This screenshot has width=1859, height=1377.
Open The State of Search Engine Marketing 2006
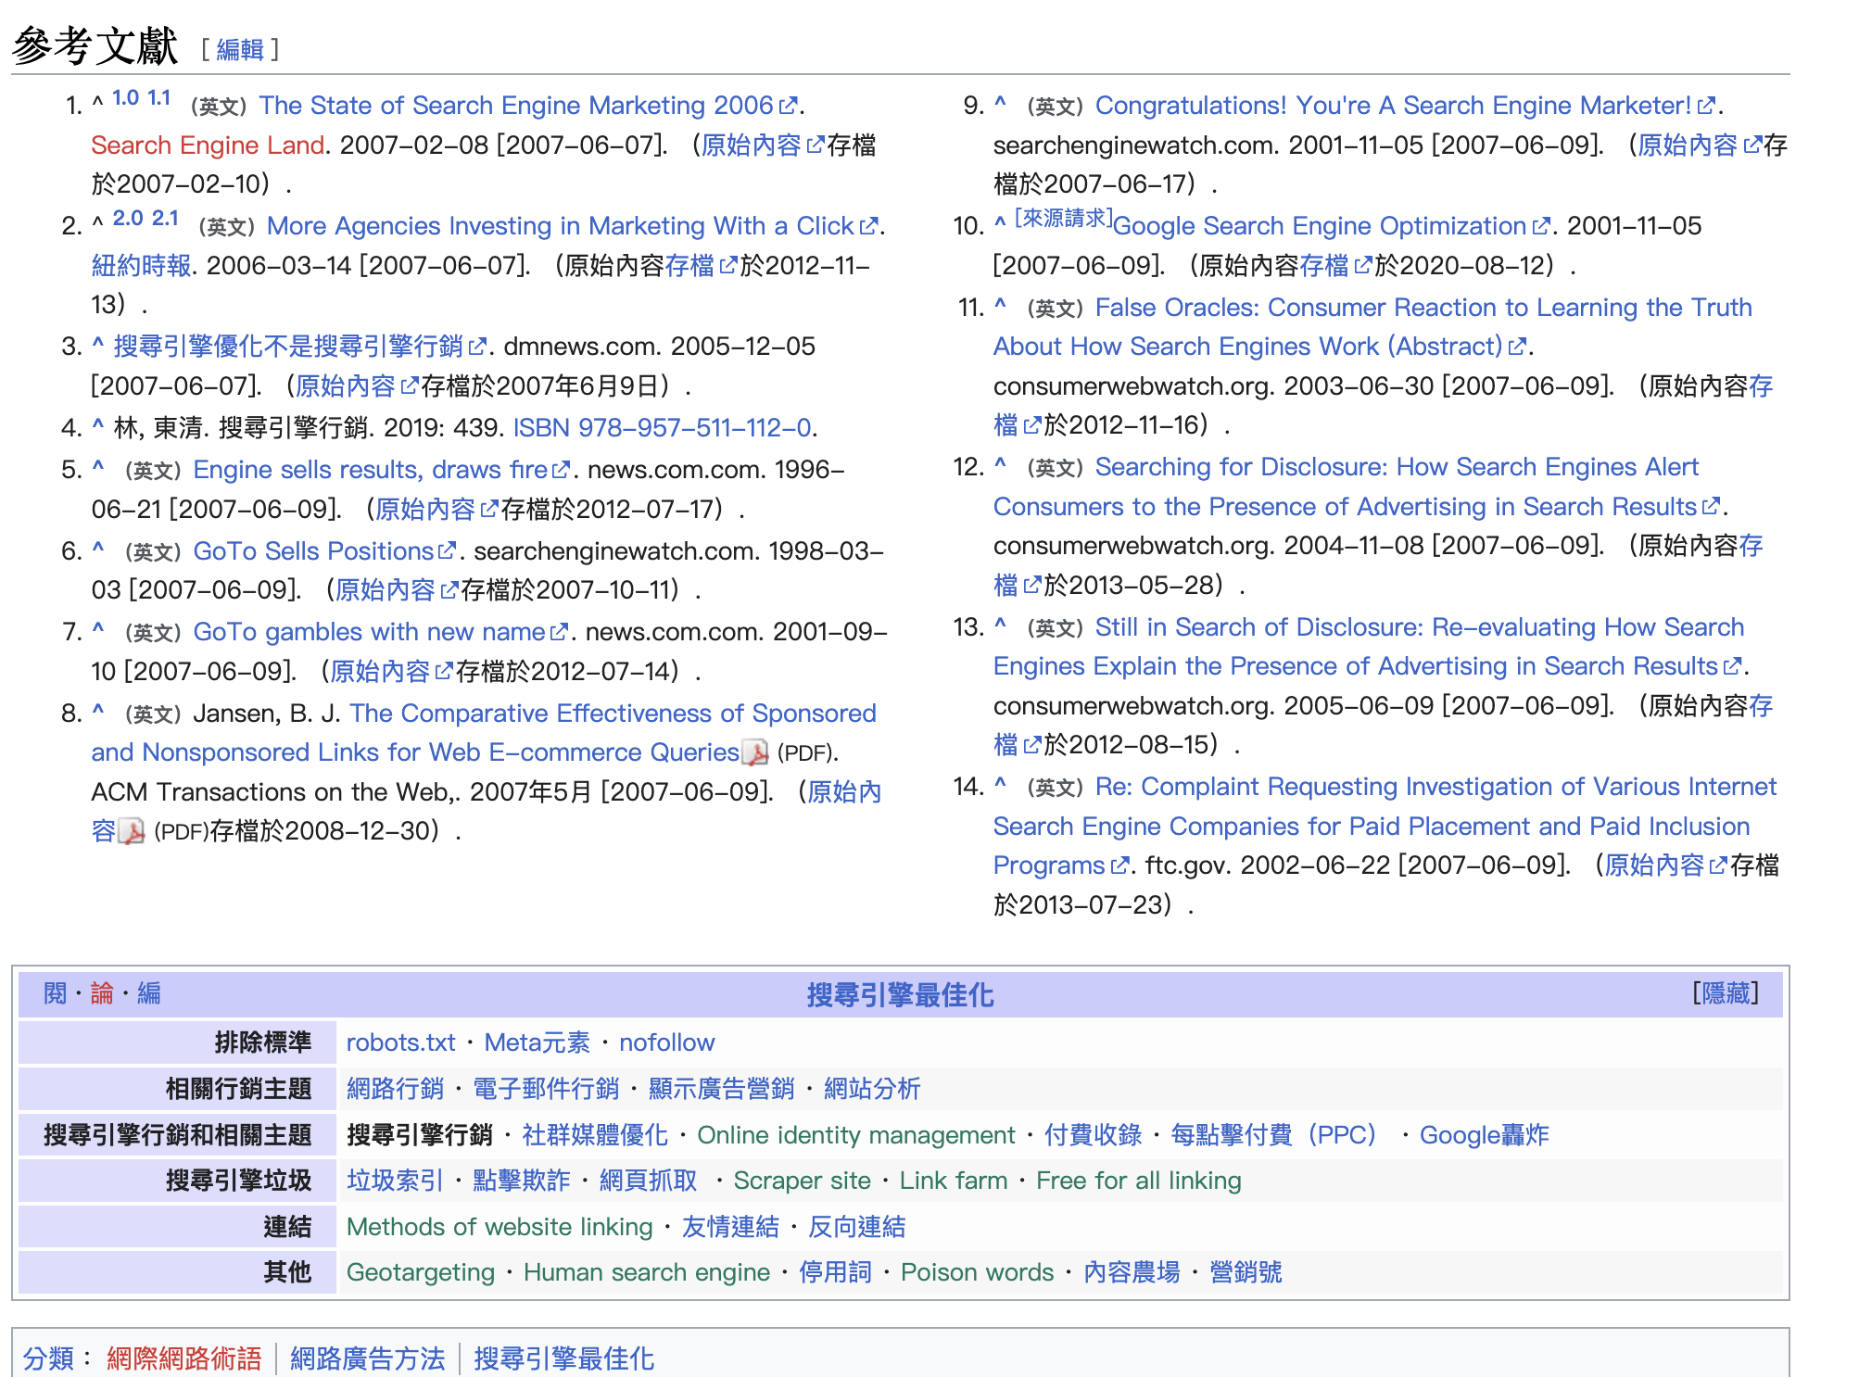click(515, 106)
